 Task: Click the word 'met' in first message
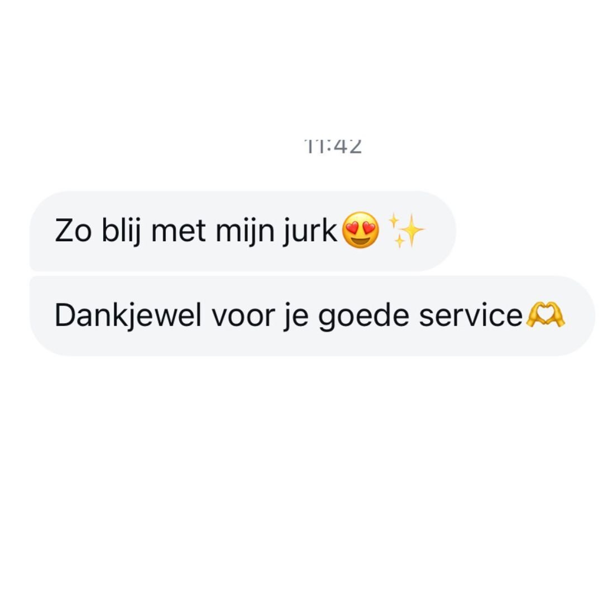pyautogui.click(x=178, y=232)
